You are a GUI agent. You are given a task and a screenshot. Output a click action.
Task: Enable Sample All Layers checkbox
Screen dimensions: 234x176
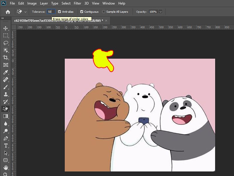point(104,12)
